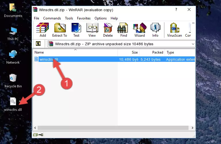Open the Commands menu
Viewport: 221px width, 144px height.
click(x=52, y=18)
